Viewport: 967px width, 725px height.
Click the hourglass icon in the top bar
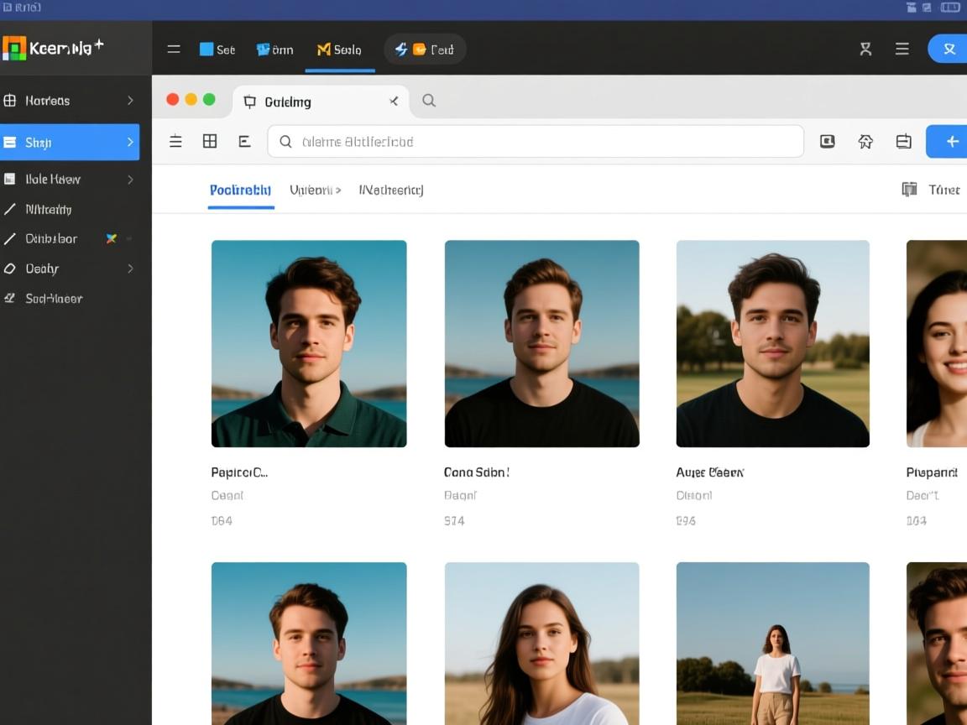[x=865, y=50]
